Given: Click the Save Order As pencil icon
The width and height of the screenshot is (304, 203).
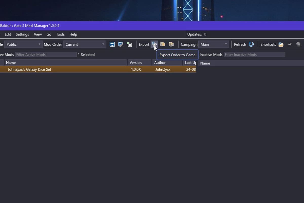Looking at the screenshot, I should pos(121,44).
